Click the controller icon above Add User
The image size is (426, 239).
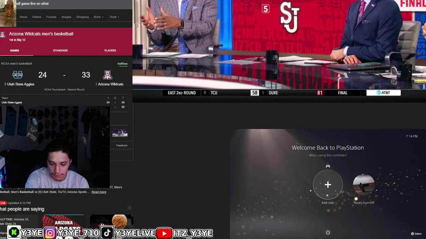(x=328, y=166)
